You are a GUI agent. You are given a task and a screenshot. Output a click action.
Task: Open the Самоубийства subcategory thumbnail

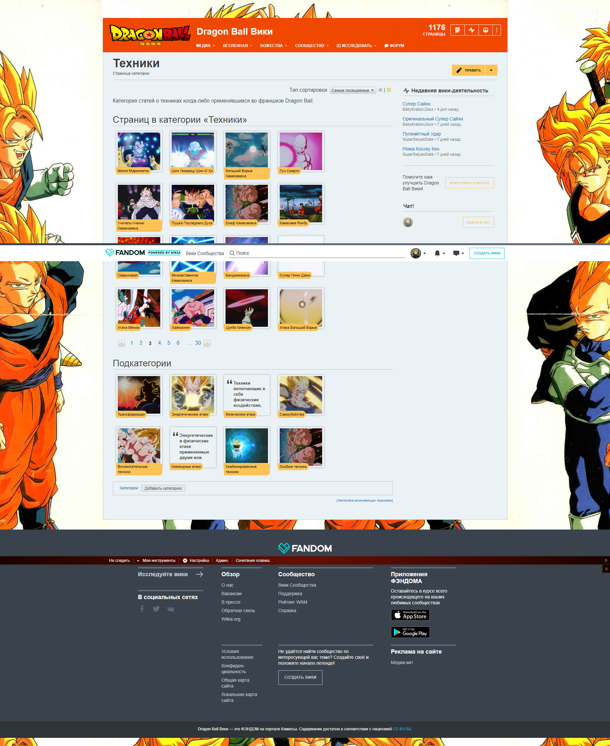tap(301, 395)
